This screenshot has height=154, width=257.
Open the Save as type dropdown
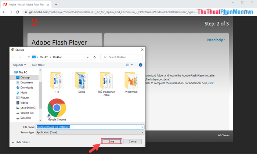coord(90,132)
